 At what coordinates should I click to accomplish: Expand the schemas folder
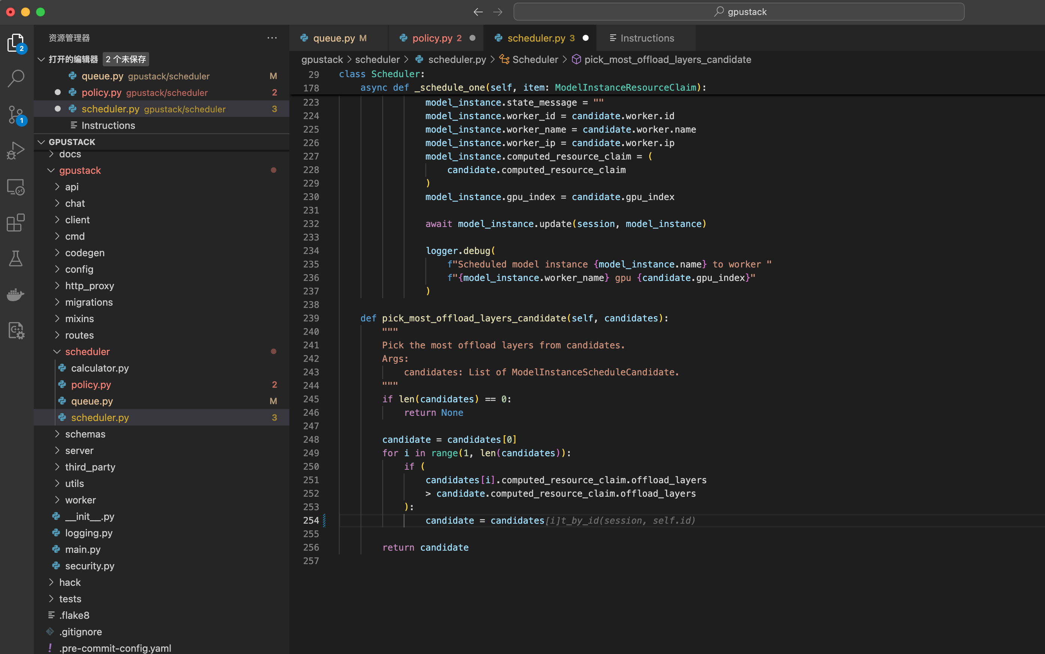57,434
